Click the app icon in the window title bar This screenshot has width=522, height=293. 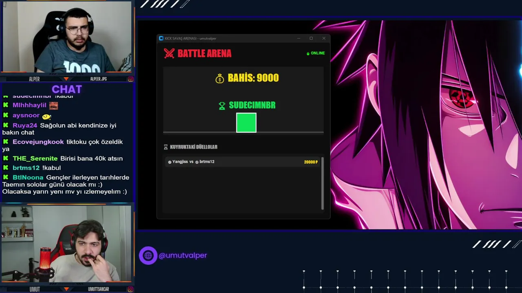[161, 38]
